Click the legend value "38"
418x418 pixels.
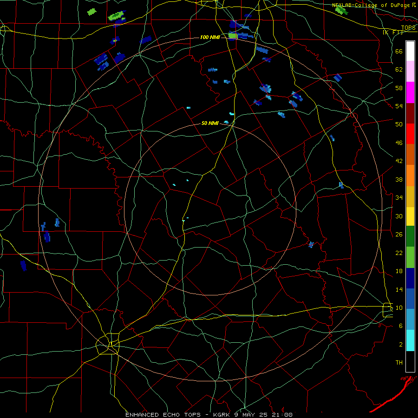(399, 179)
